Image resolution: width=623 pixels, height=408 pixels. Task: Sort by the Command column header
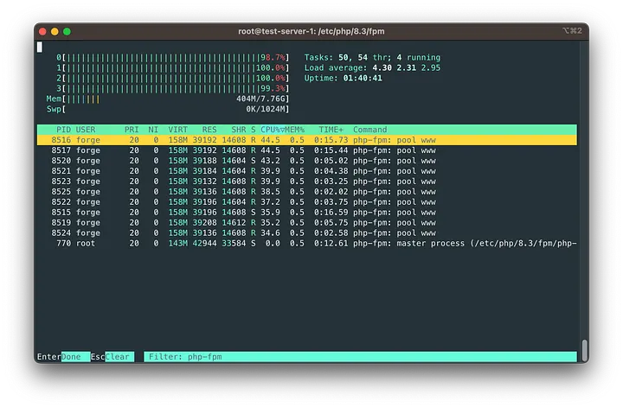click(x=370, y=130)
